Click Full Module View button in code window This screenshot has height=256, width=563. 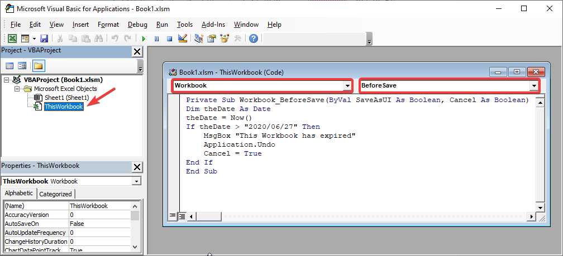[182, 216]
